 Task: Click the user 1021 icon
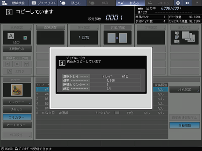click(139, 12)
